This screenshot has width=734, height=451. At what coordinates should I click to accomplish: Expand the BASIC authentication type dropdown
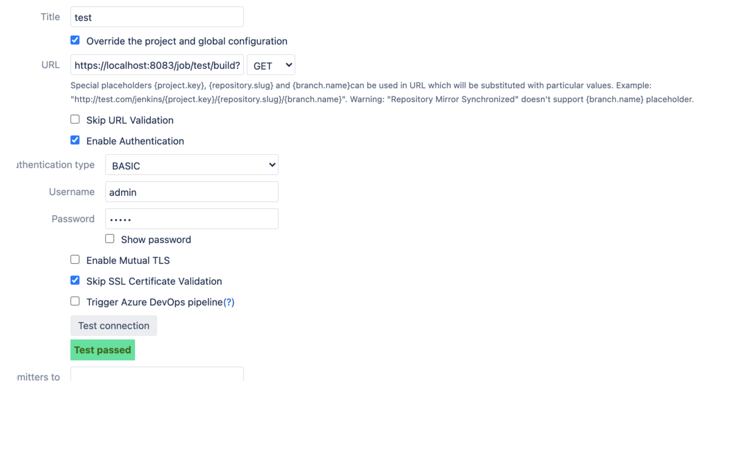point(191,165)
